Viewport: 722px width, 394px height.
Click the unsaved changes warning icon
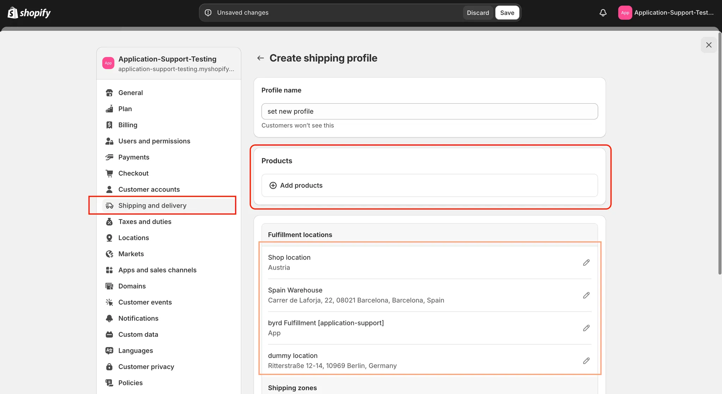[x=208, y=13]
